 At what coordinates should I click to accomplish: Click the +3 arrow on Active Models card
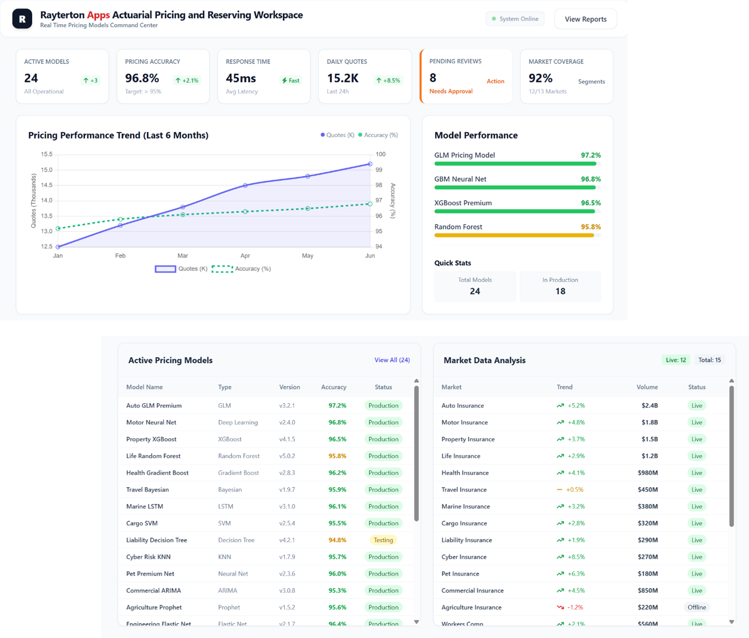(x=86, y=80)
